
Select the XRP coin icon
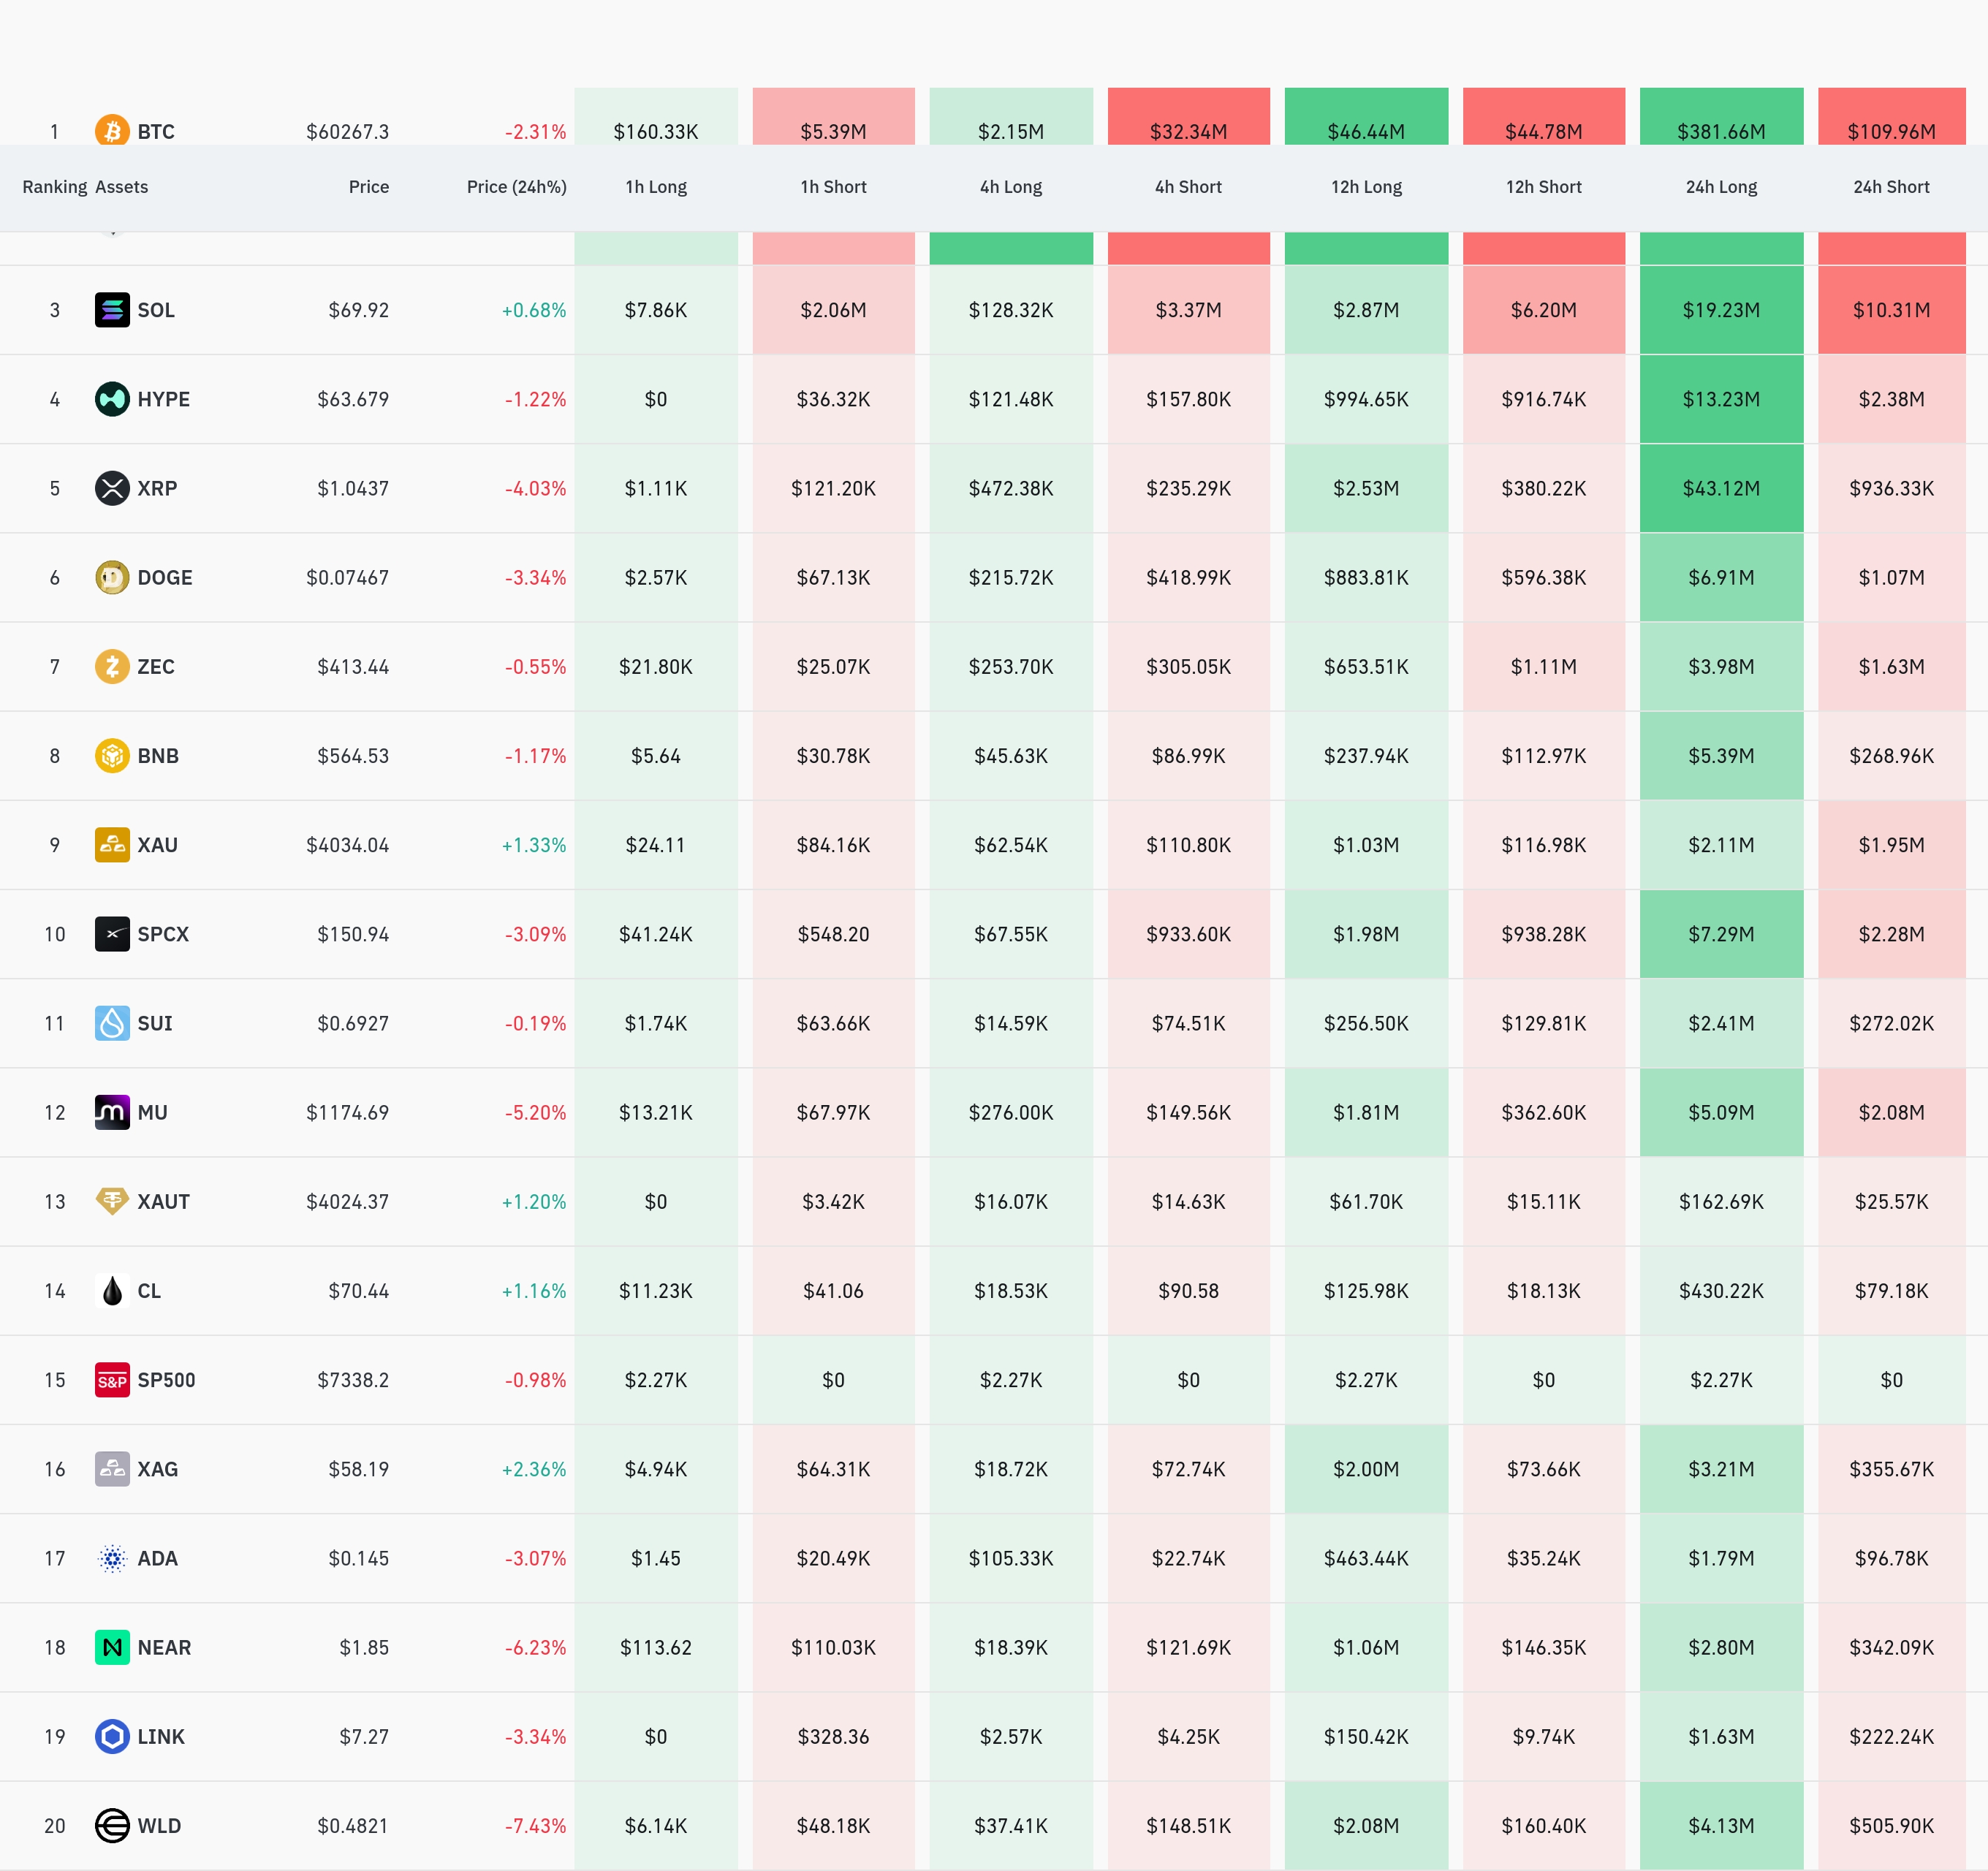[x=112, y=488]
